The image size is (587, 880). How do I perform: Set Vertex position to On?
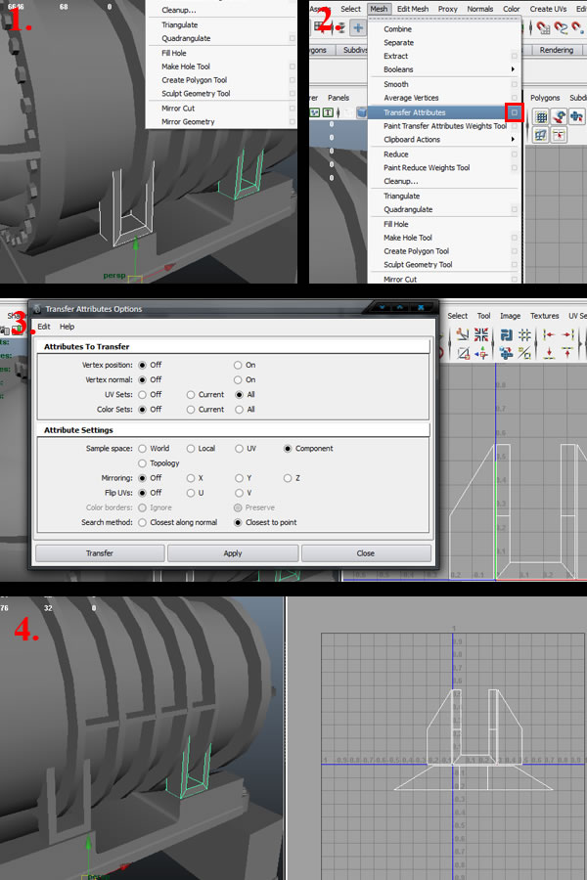pyautogui.click(x=238, y=365)
